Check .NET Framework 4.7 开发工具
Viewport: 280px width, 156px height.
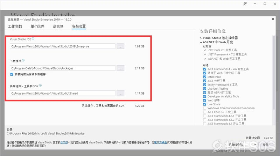click(205, 124)
